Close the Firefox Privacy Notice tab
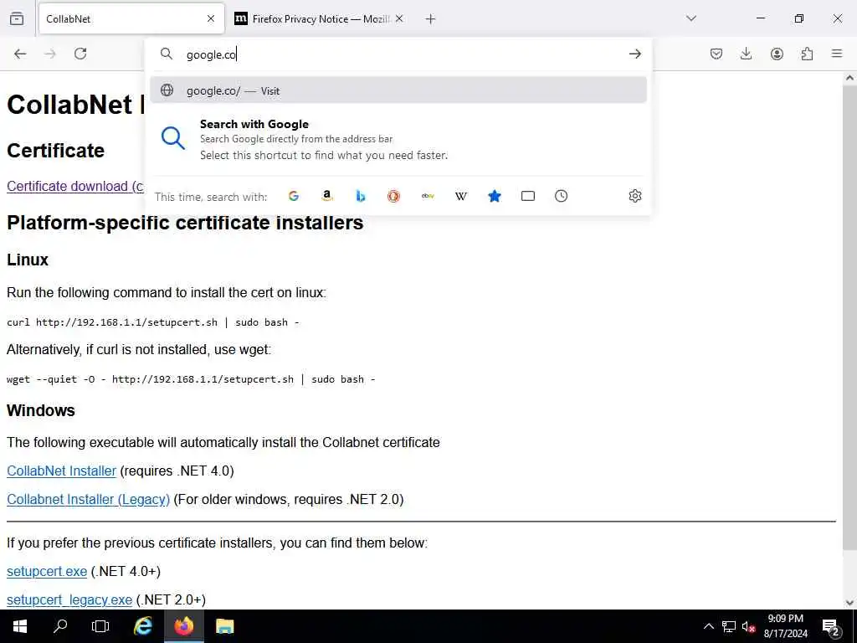Viewport: 857px width, 643px height. pyautogui.click(x=399, y=18)
